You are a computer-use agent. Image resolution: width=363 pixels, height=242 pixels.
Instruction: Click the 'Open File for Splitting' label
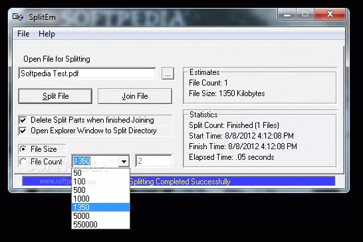pyautogui.click(x=57, y=59)
